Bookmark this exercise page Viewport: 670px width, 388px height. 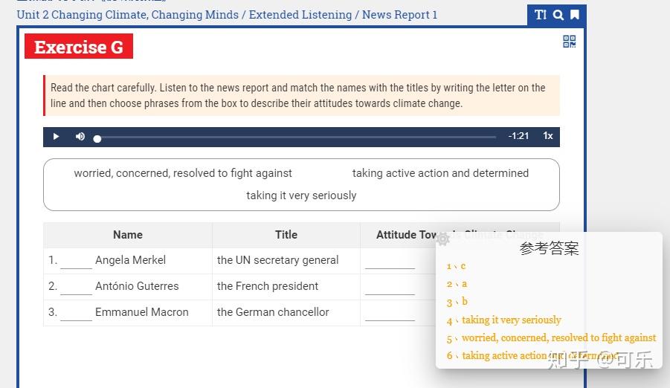575,15
